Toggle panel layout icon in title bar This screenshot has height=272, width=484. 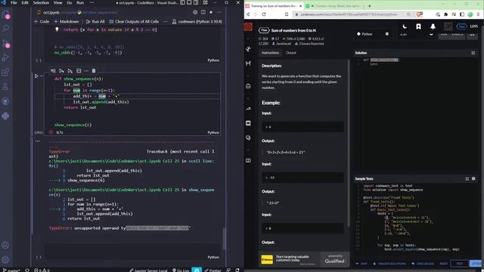pyautogui.click(x=189, y=3)
